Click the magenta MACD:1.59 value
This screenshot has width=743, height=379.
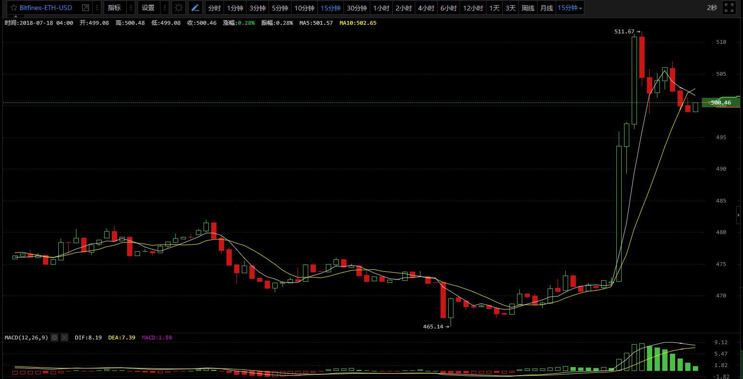point(157,338)
